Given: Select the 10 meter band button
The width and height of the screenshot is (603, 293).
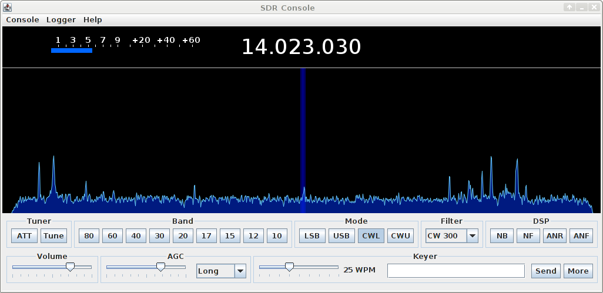Looking at the screenshot, I should (277, 236).
